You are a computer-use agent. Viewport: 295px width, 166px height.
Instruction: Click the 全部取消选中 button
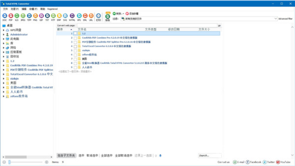pyautogui.click(x=124, y=155)
